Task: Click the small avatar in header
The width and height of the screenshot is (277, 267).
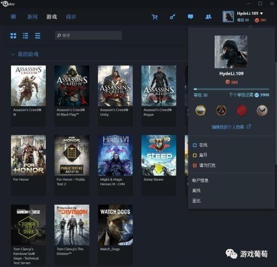Action: click(x=228, y=17)
